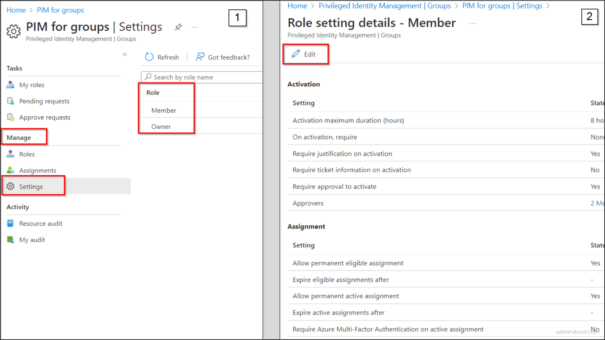Select Approve requests in the sidebar
Image resolution: width=605 pixels, height=340 pixels.
(x=45, y=117)
